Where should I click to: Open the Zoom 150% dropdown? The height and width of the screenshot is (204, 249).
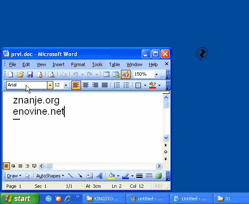156,74
